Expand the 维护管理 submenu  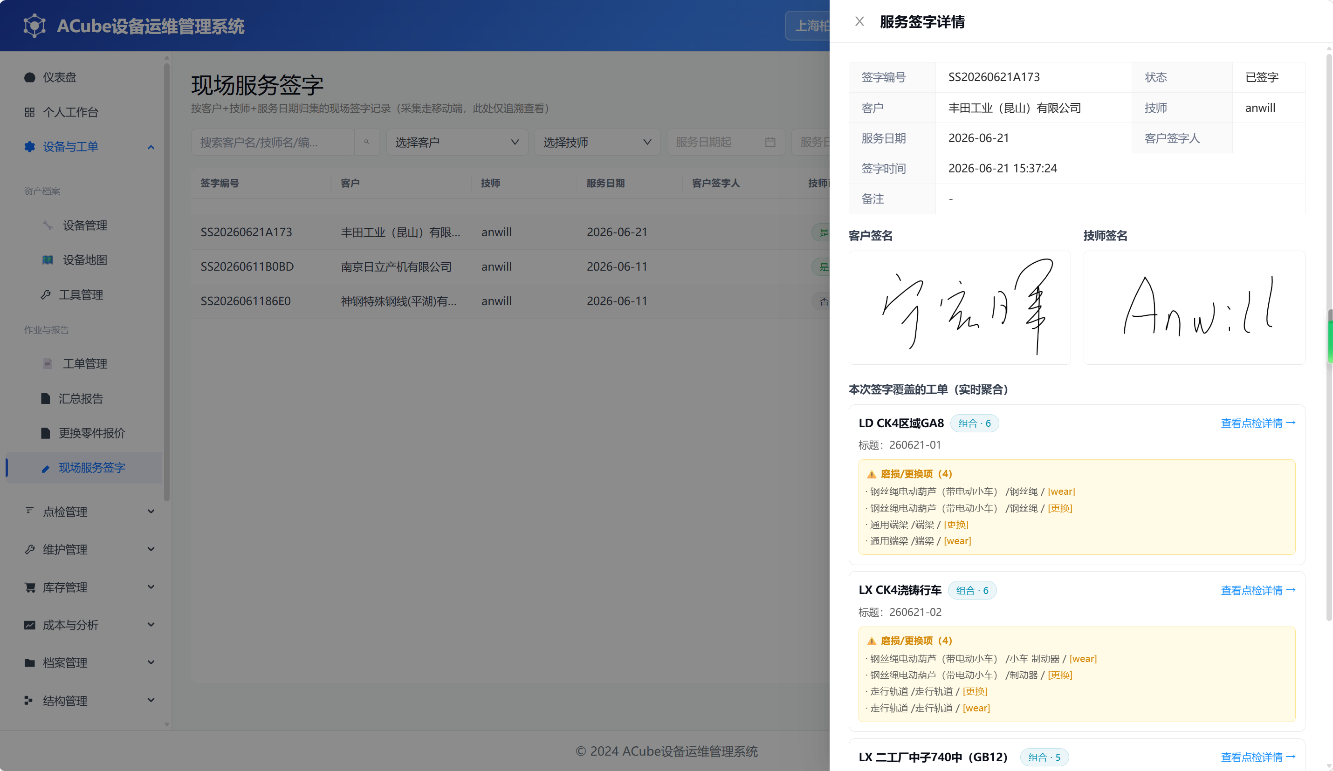[151, 549]
